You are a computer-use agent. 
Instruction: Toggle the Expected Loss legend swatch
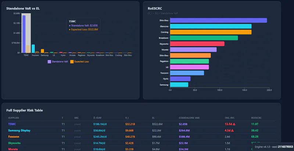click(x=72, y=62)
